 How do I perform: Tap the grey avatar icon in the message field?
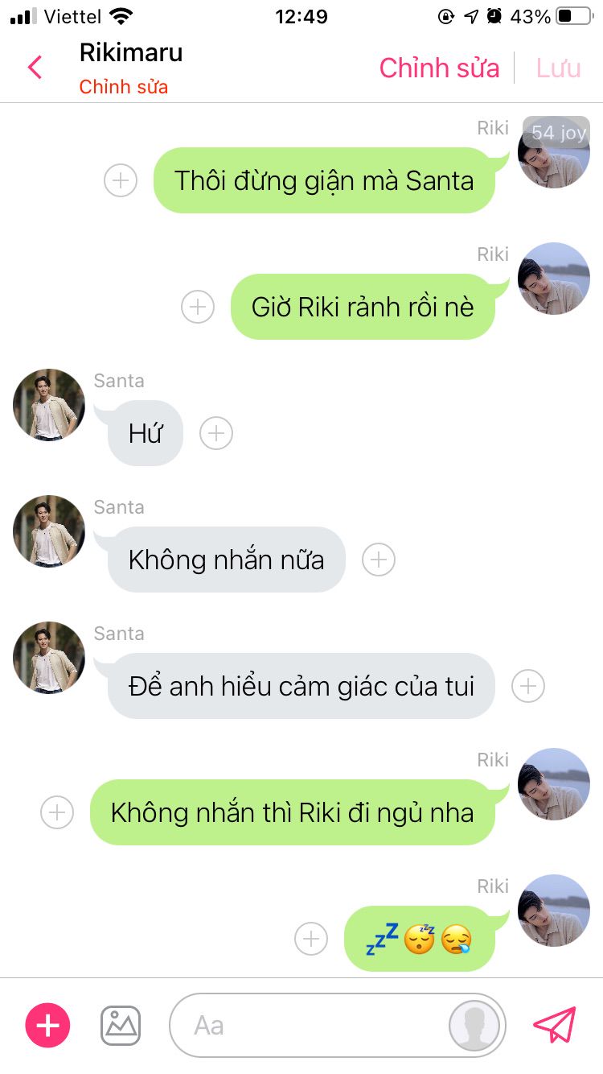coord(474,1026)
